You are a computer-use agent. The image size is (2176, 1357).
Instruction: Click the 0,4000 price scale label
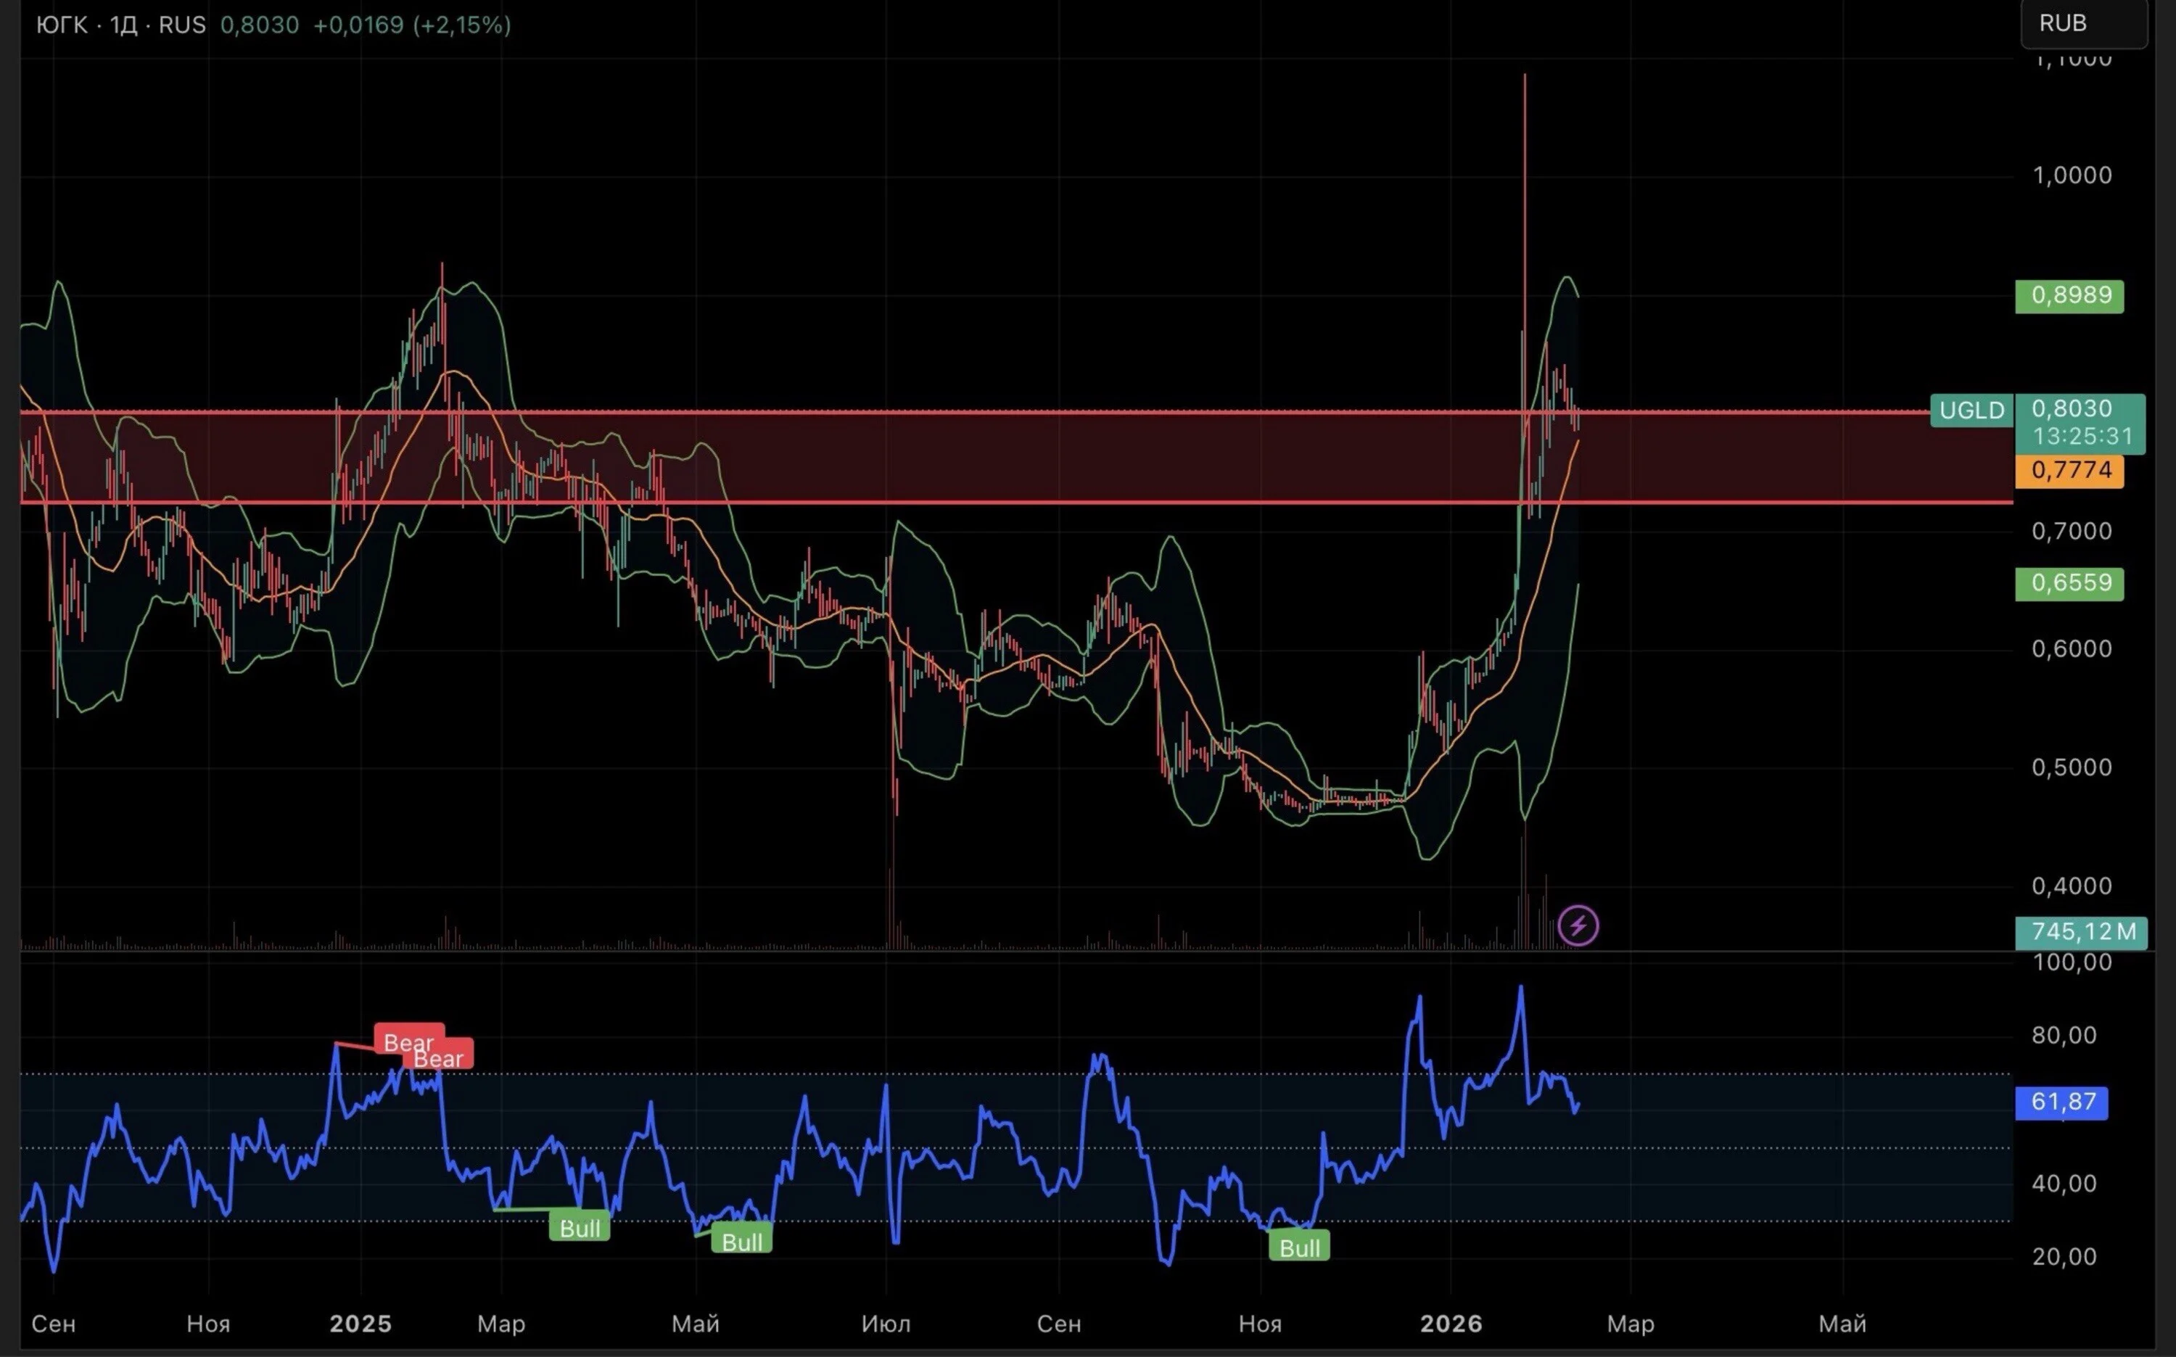[2072, 886]
